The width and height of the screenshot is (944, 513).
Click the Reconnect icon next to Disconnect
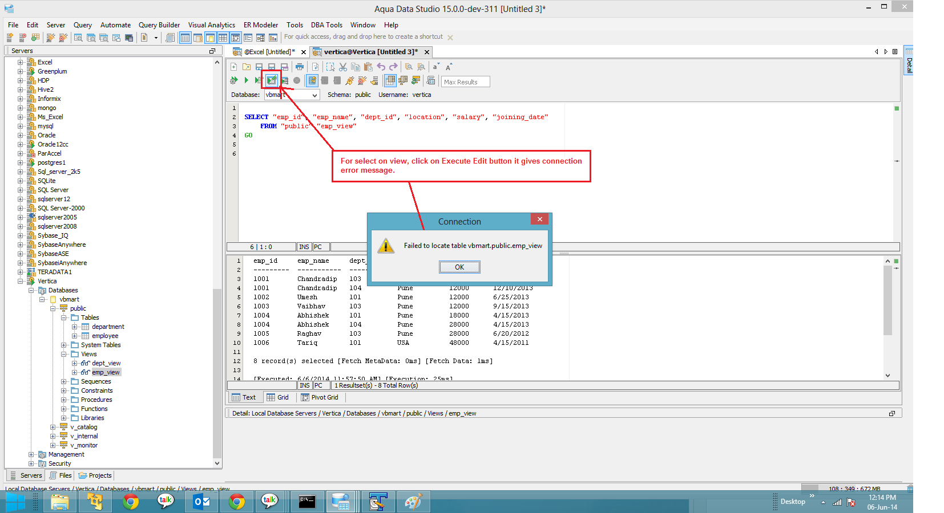pyautogui.click(x=374, y=80)
